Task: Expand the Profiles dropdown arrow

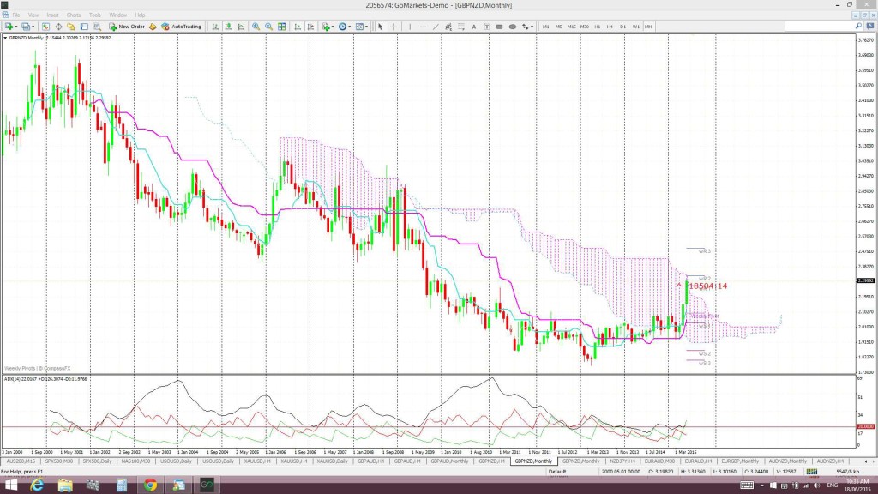Action: coord(33,27)
